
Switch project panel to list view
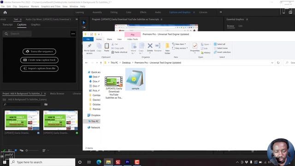coord(10,150)
